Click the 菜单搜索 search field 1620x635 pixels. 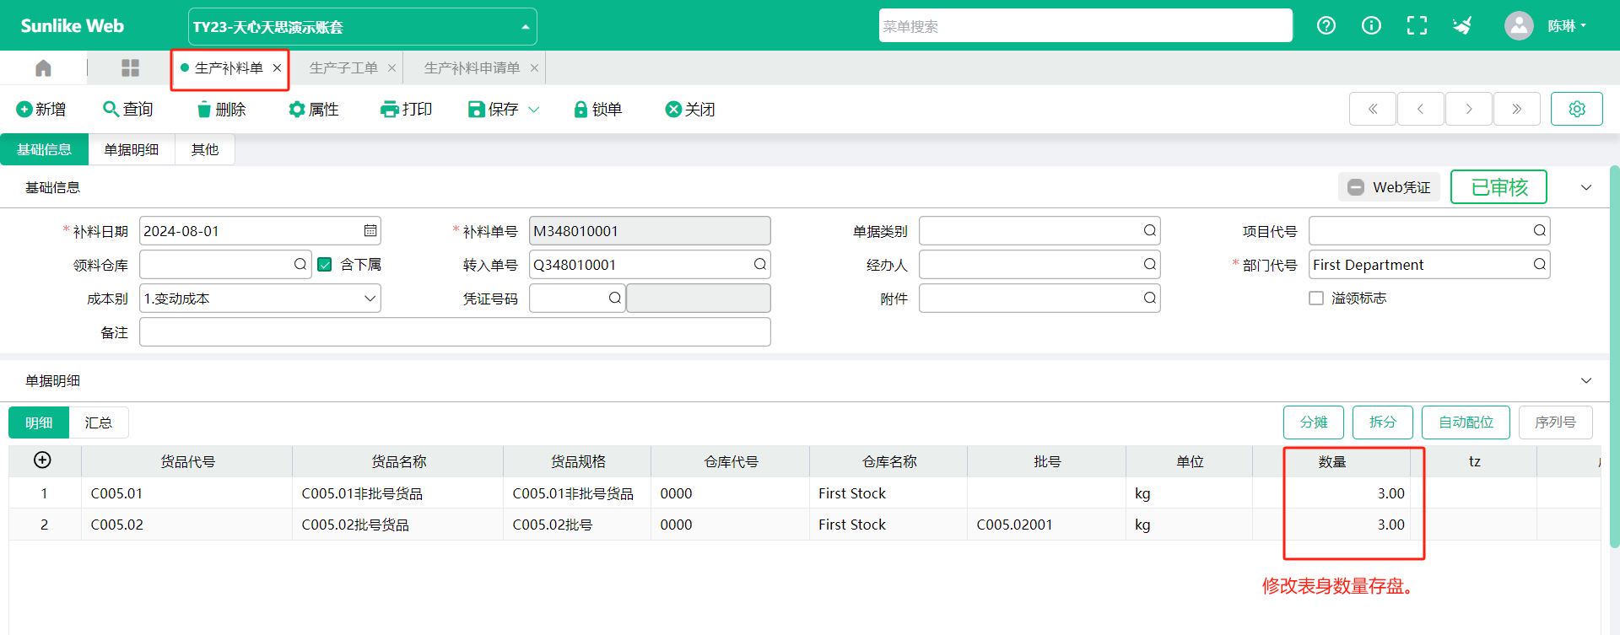(1085, 26)
